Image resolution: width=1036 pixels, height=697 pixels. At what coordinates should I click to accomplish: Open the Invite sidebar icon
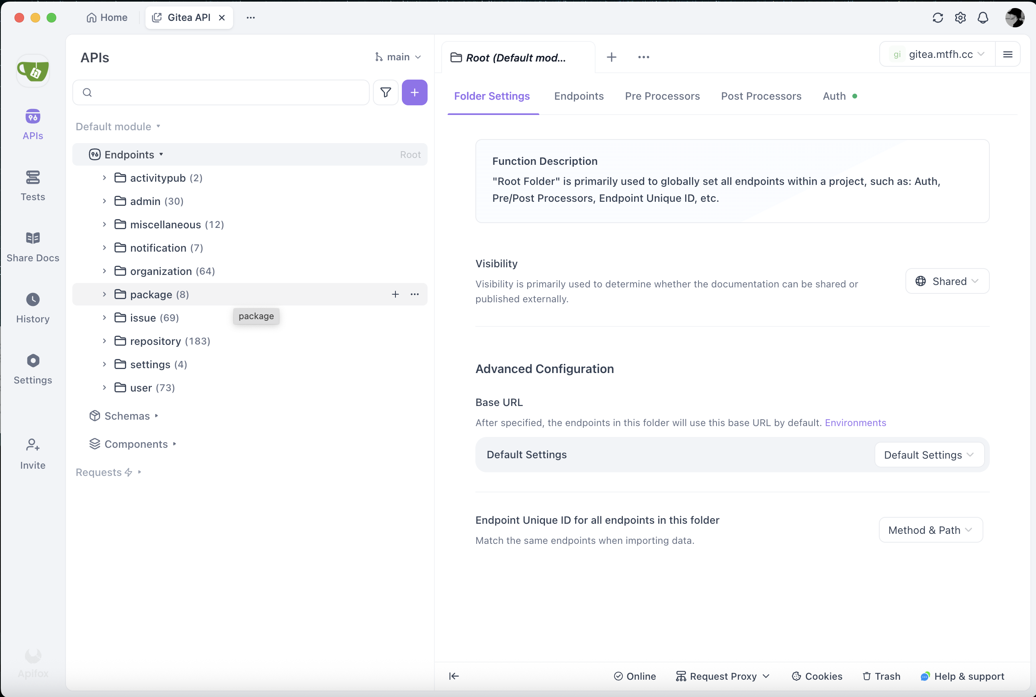33,453
